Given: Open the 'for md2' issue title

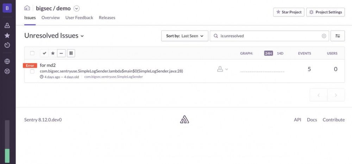Looking at the screenshot, I should pyautogui.click(x=48, y=65).
